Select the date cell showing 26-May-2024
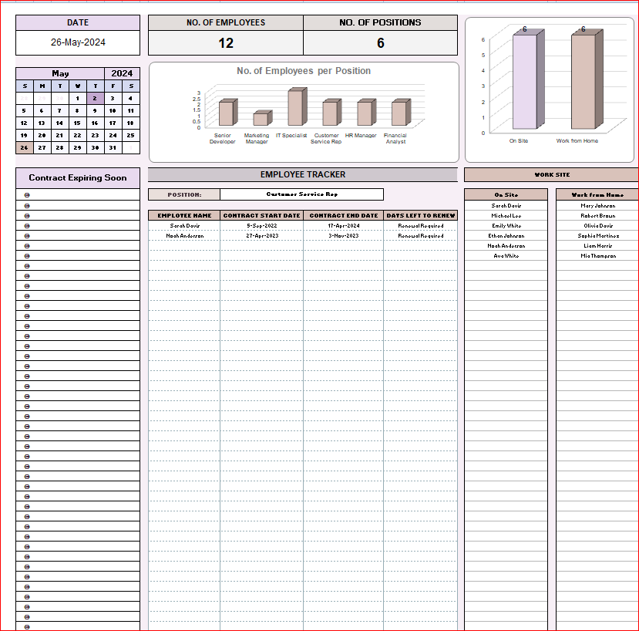639x631 pixels. pyautogui.click(x=78, y=43)
